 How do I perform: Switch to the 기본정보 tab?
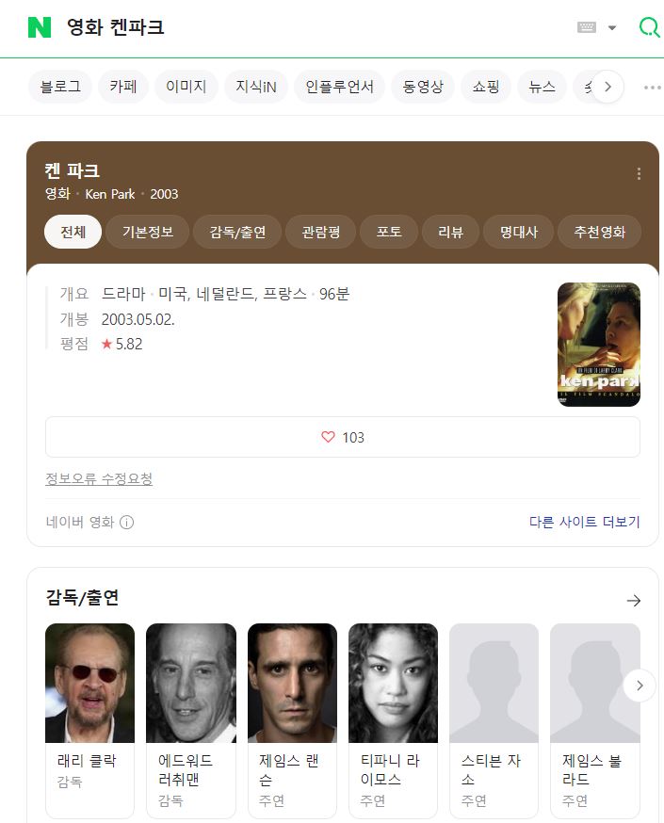pos(147,232)
